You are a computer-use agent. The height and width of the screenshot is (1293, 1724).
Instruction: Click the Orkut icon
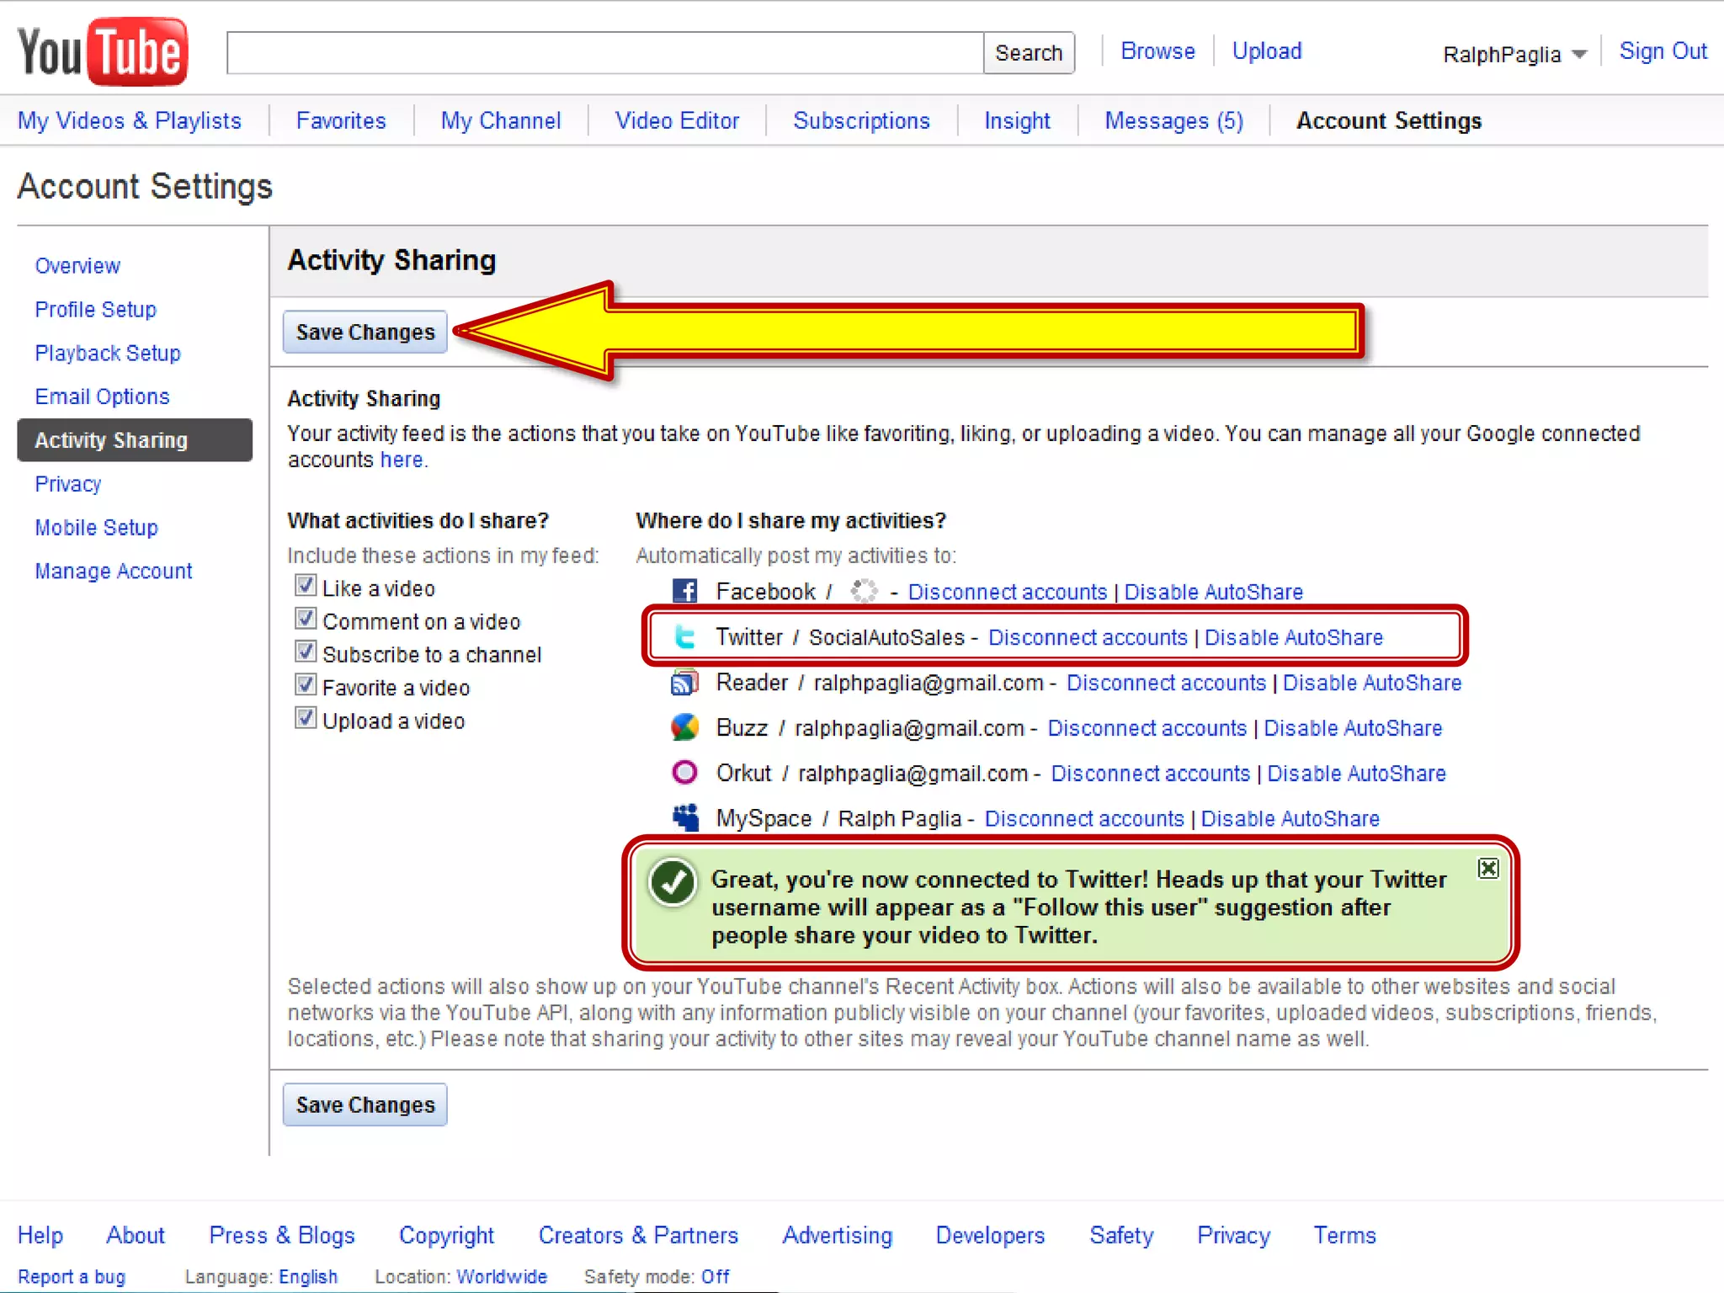pyautogui.click(x=684, y=772)
